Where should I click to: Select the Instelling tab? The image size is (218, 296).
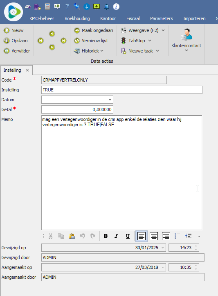coord(12,70)
